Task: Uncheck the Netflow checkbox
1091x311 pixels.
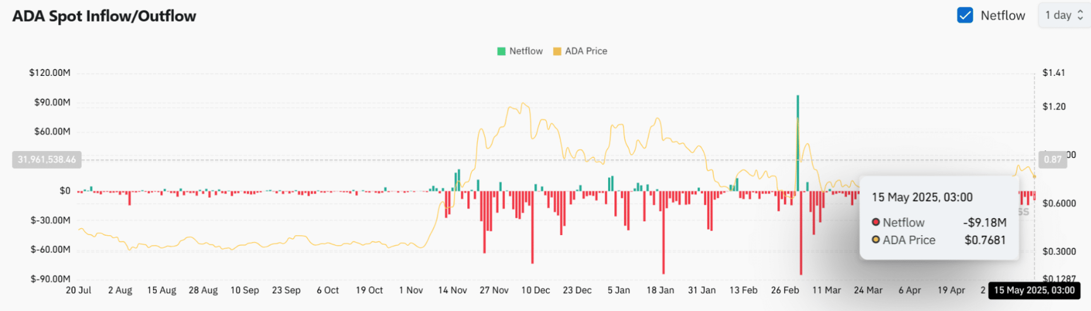Action: (x=965, y=15)
